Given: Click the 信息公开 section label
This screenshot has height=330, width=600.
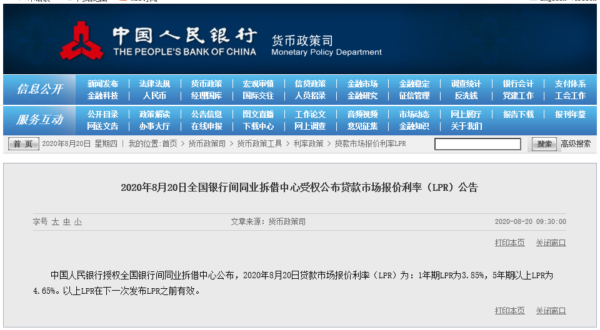Looking at the screenshot, I should point(39,89).
